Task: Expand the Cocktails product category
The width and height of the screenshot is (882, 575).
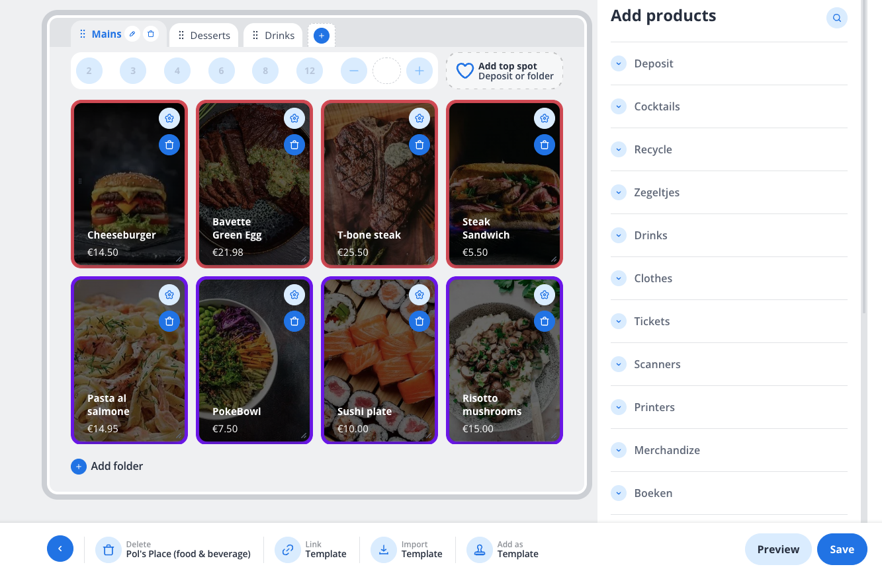Action: [x=619, y=106]
